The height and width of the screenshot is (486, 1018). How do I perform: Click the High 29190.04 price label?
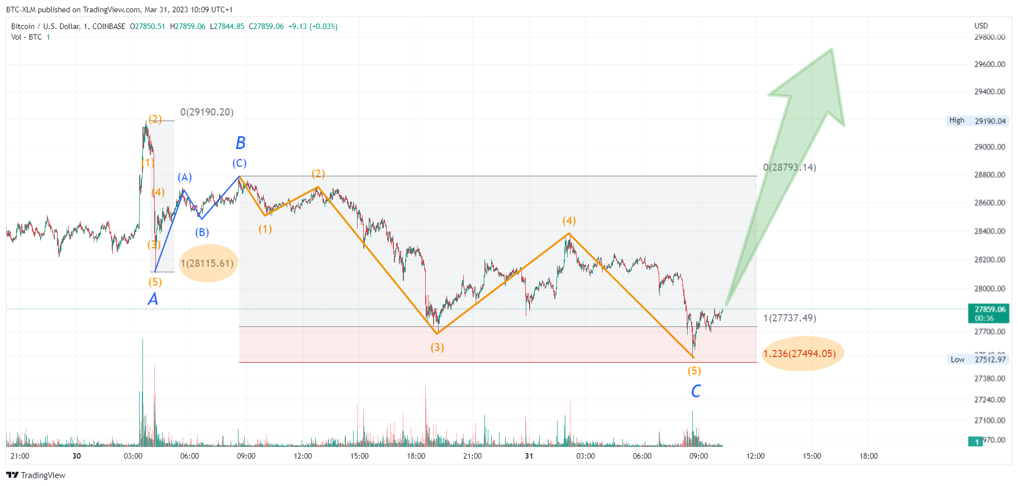click(x=978, y=121)
